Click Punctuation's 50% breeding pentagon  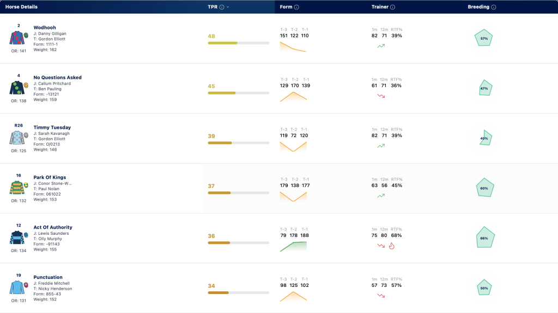click(x=484, y=288)
